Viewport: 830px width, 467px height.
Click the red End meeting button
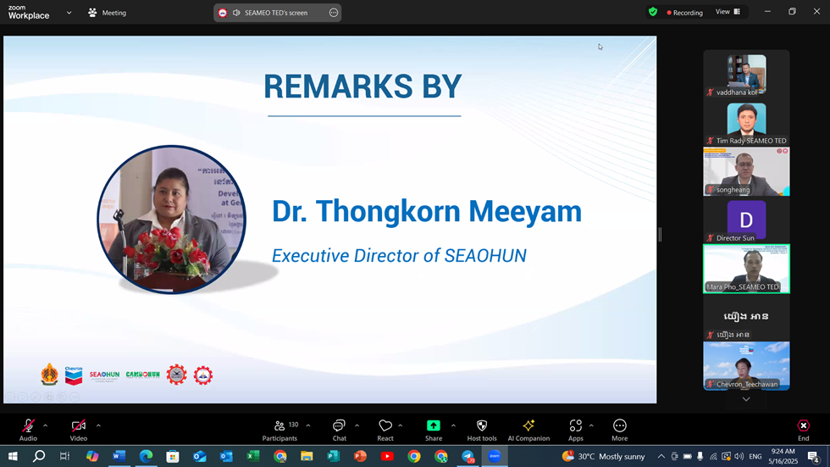click(803, 426)
